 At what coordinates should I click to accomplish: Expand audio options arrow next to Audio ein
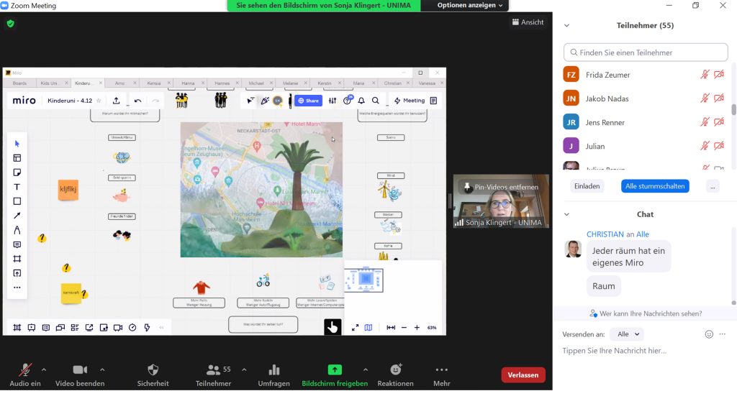[x=44, y=370]
